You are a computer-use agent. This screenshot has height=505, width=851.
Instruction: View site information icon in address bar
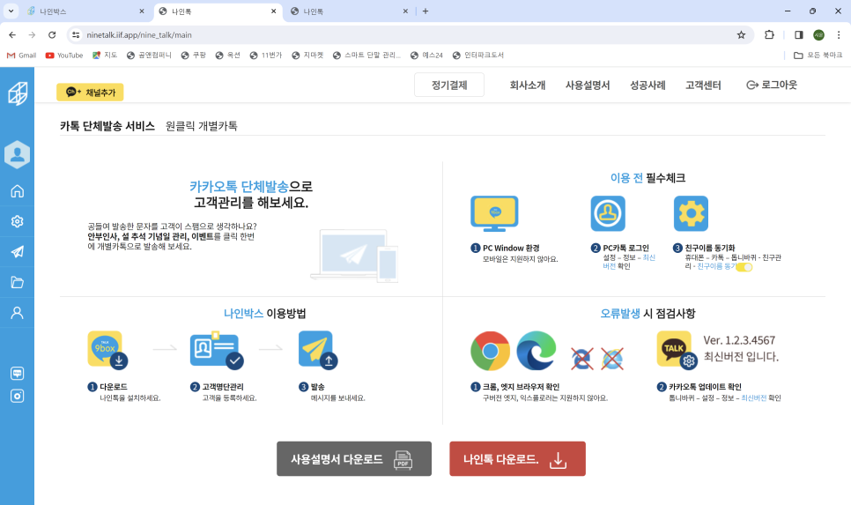pos(76,34)
